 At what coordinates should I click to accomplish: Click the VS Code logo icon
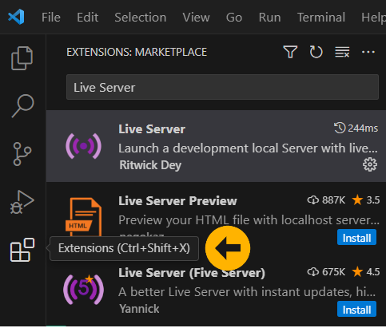(16, 17)
